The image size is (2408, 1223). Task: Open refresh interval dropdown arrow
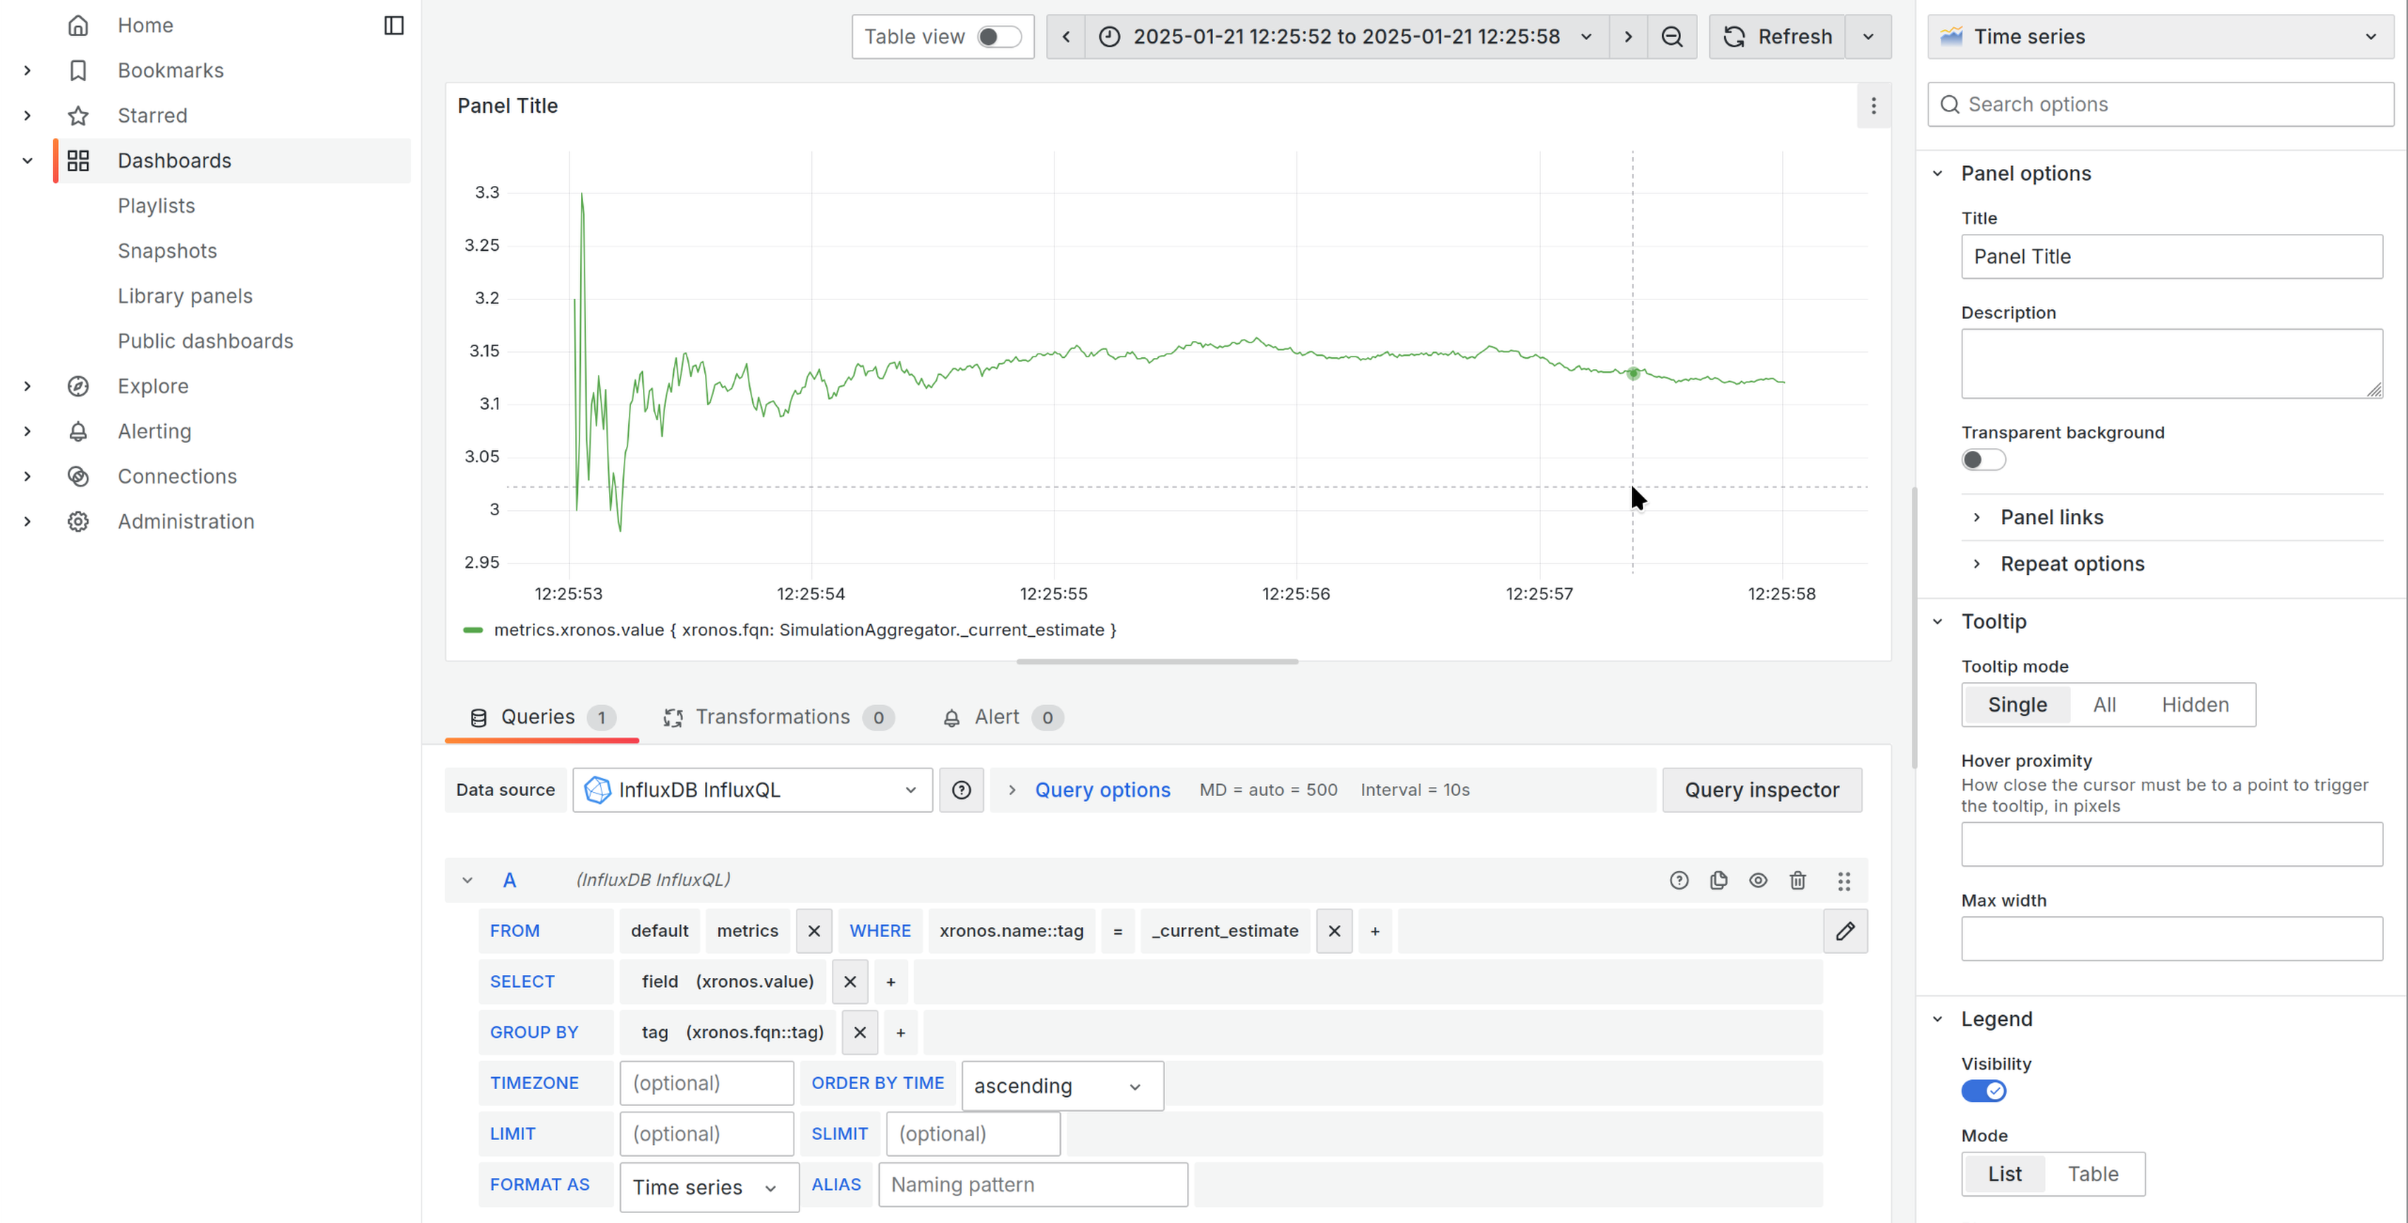[1868, 37]
